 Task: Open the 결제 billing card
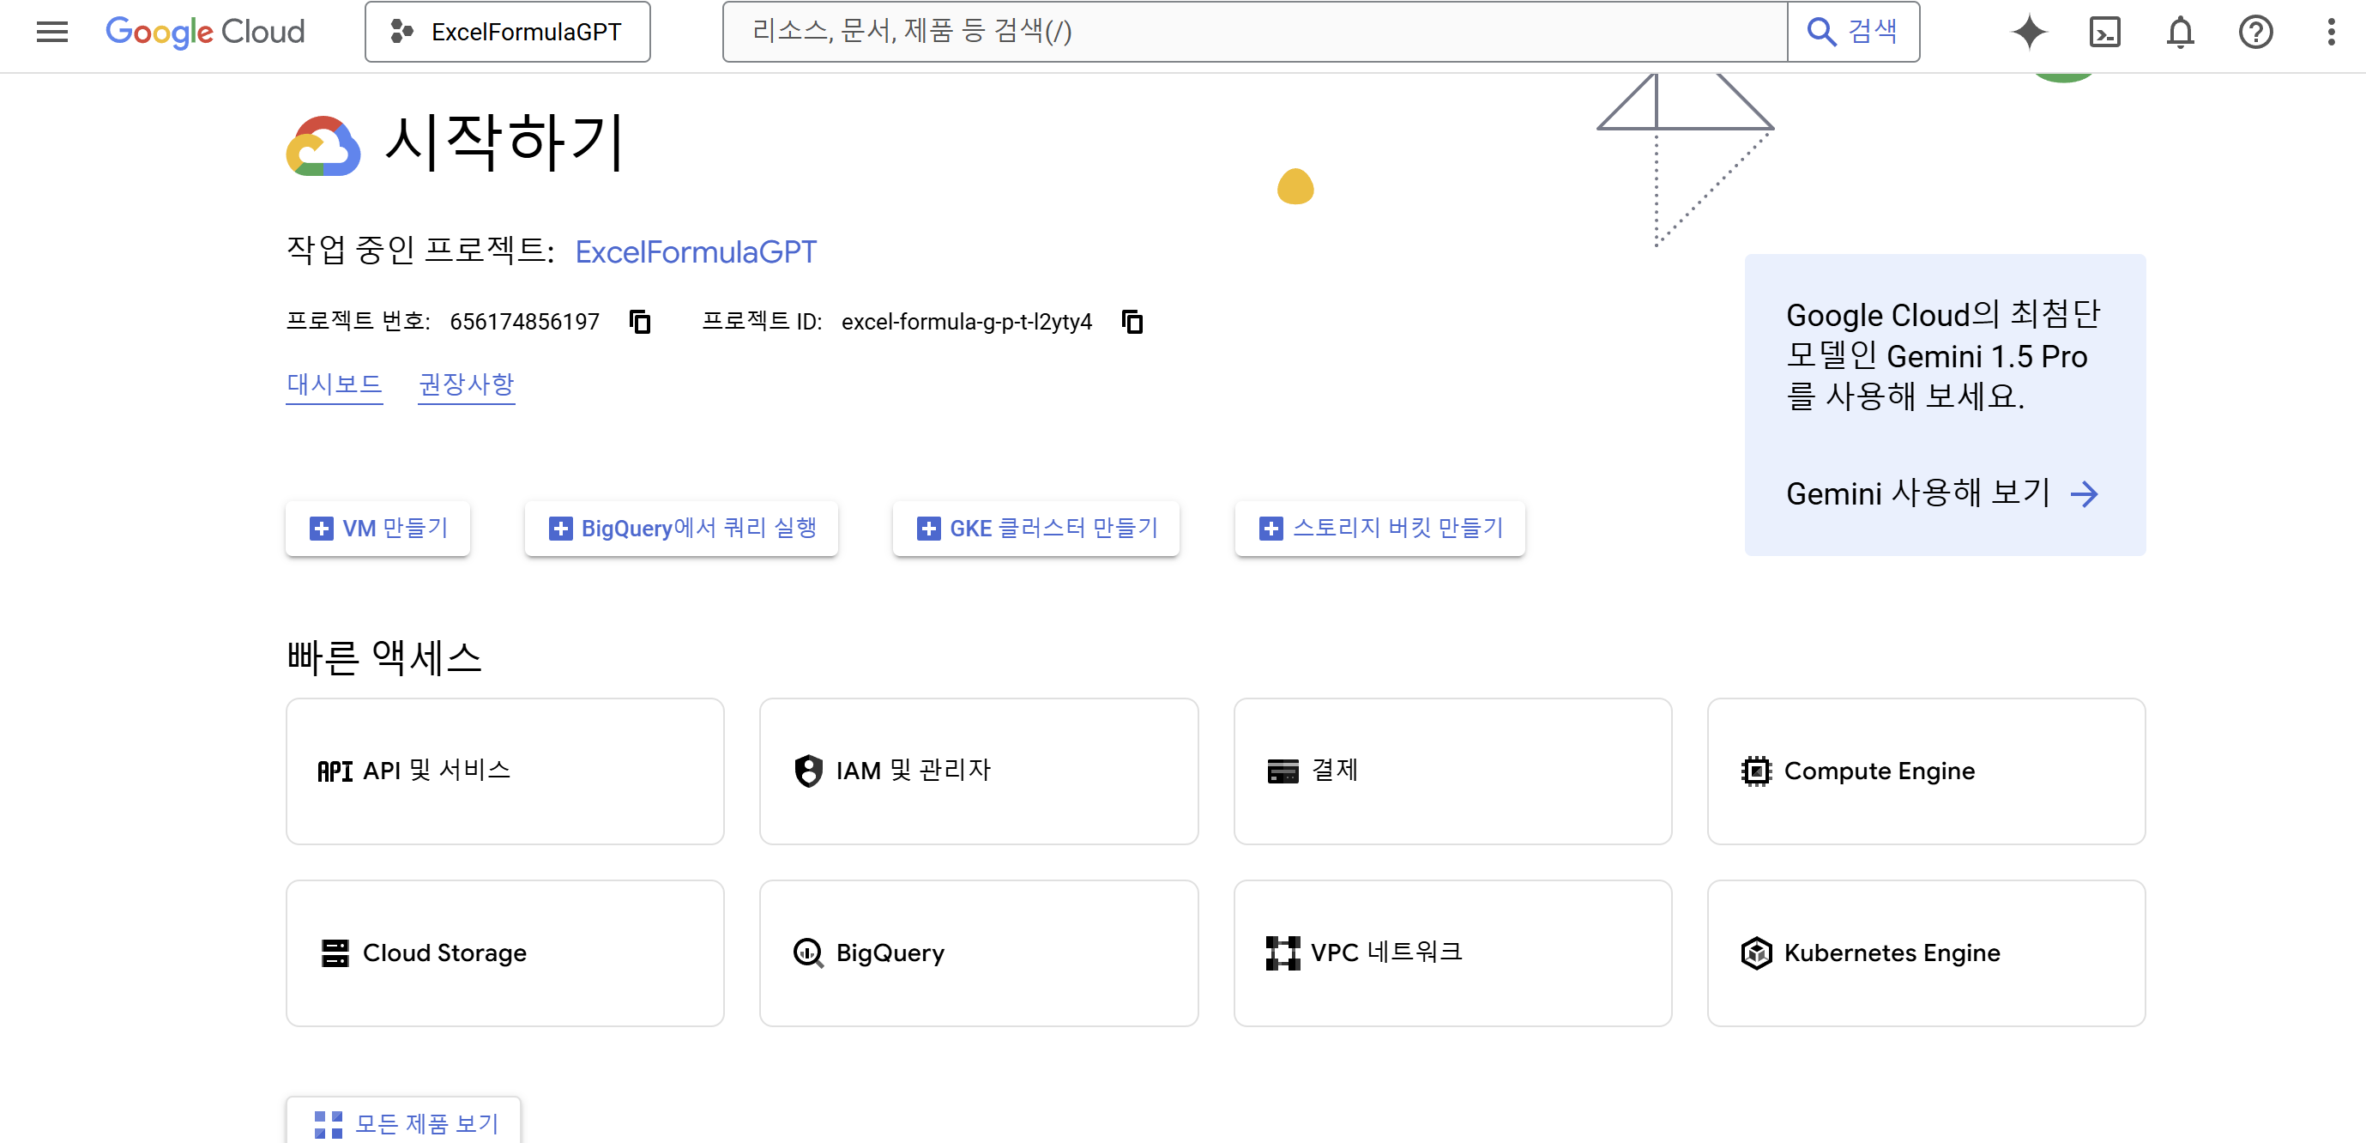1453,771
